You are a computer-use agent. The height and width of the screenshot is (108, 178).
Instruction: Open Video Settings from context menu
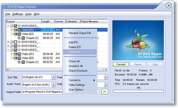[x=80, y=85]
